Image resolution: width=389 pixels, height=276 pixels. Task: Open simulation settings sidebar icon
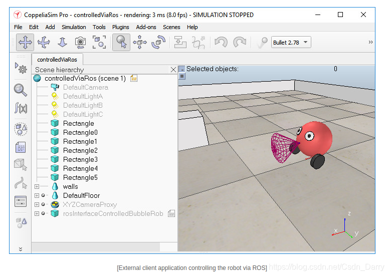pos(21,68)
